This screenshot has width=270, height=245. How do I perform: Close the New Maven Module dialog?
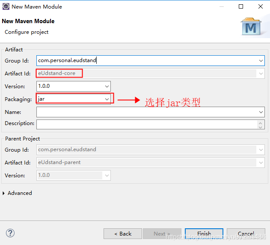point(261,6)
